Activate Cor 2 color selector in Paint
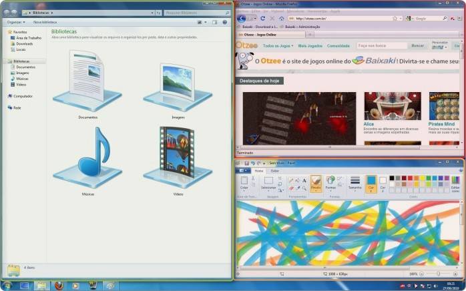Viewport: 466px width, 291px height. [x=383, y=184]
